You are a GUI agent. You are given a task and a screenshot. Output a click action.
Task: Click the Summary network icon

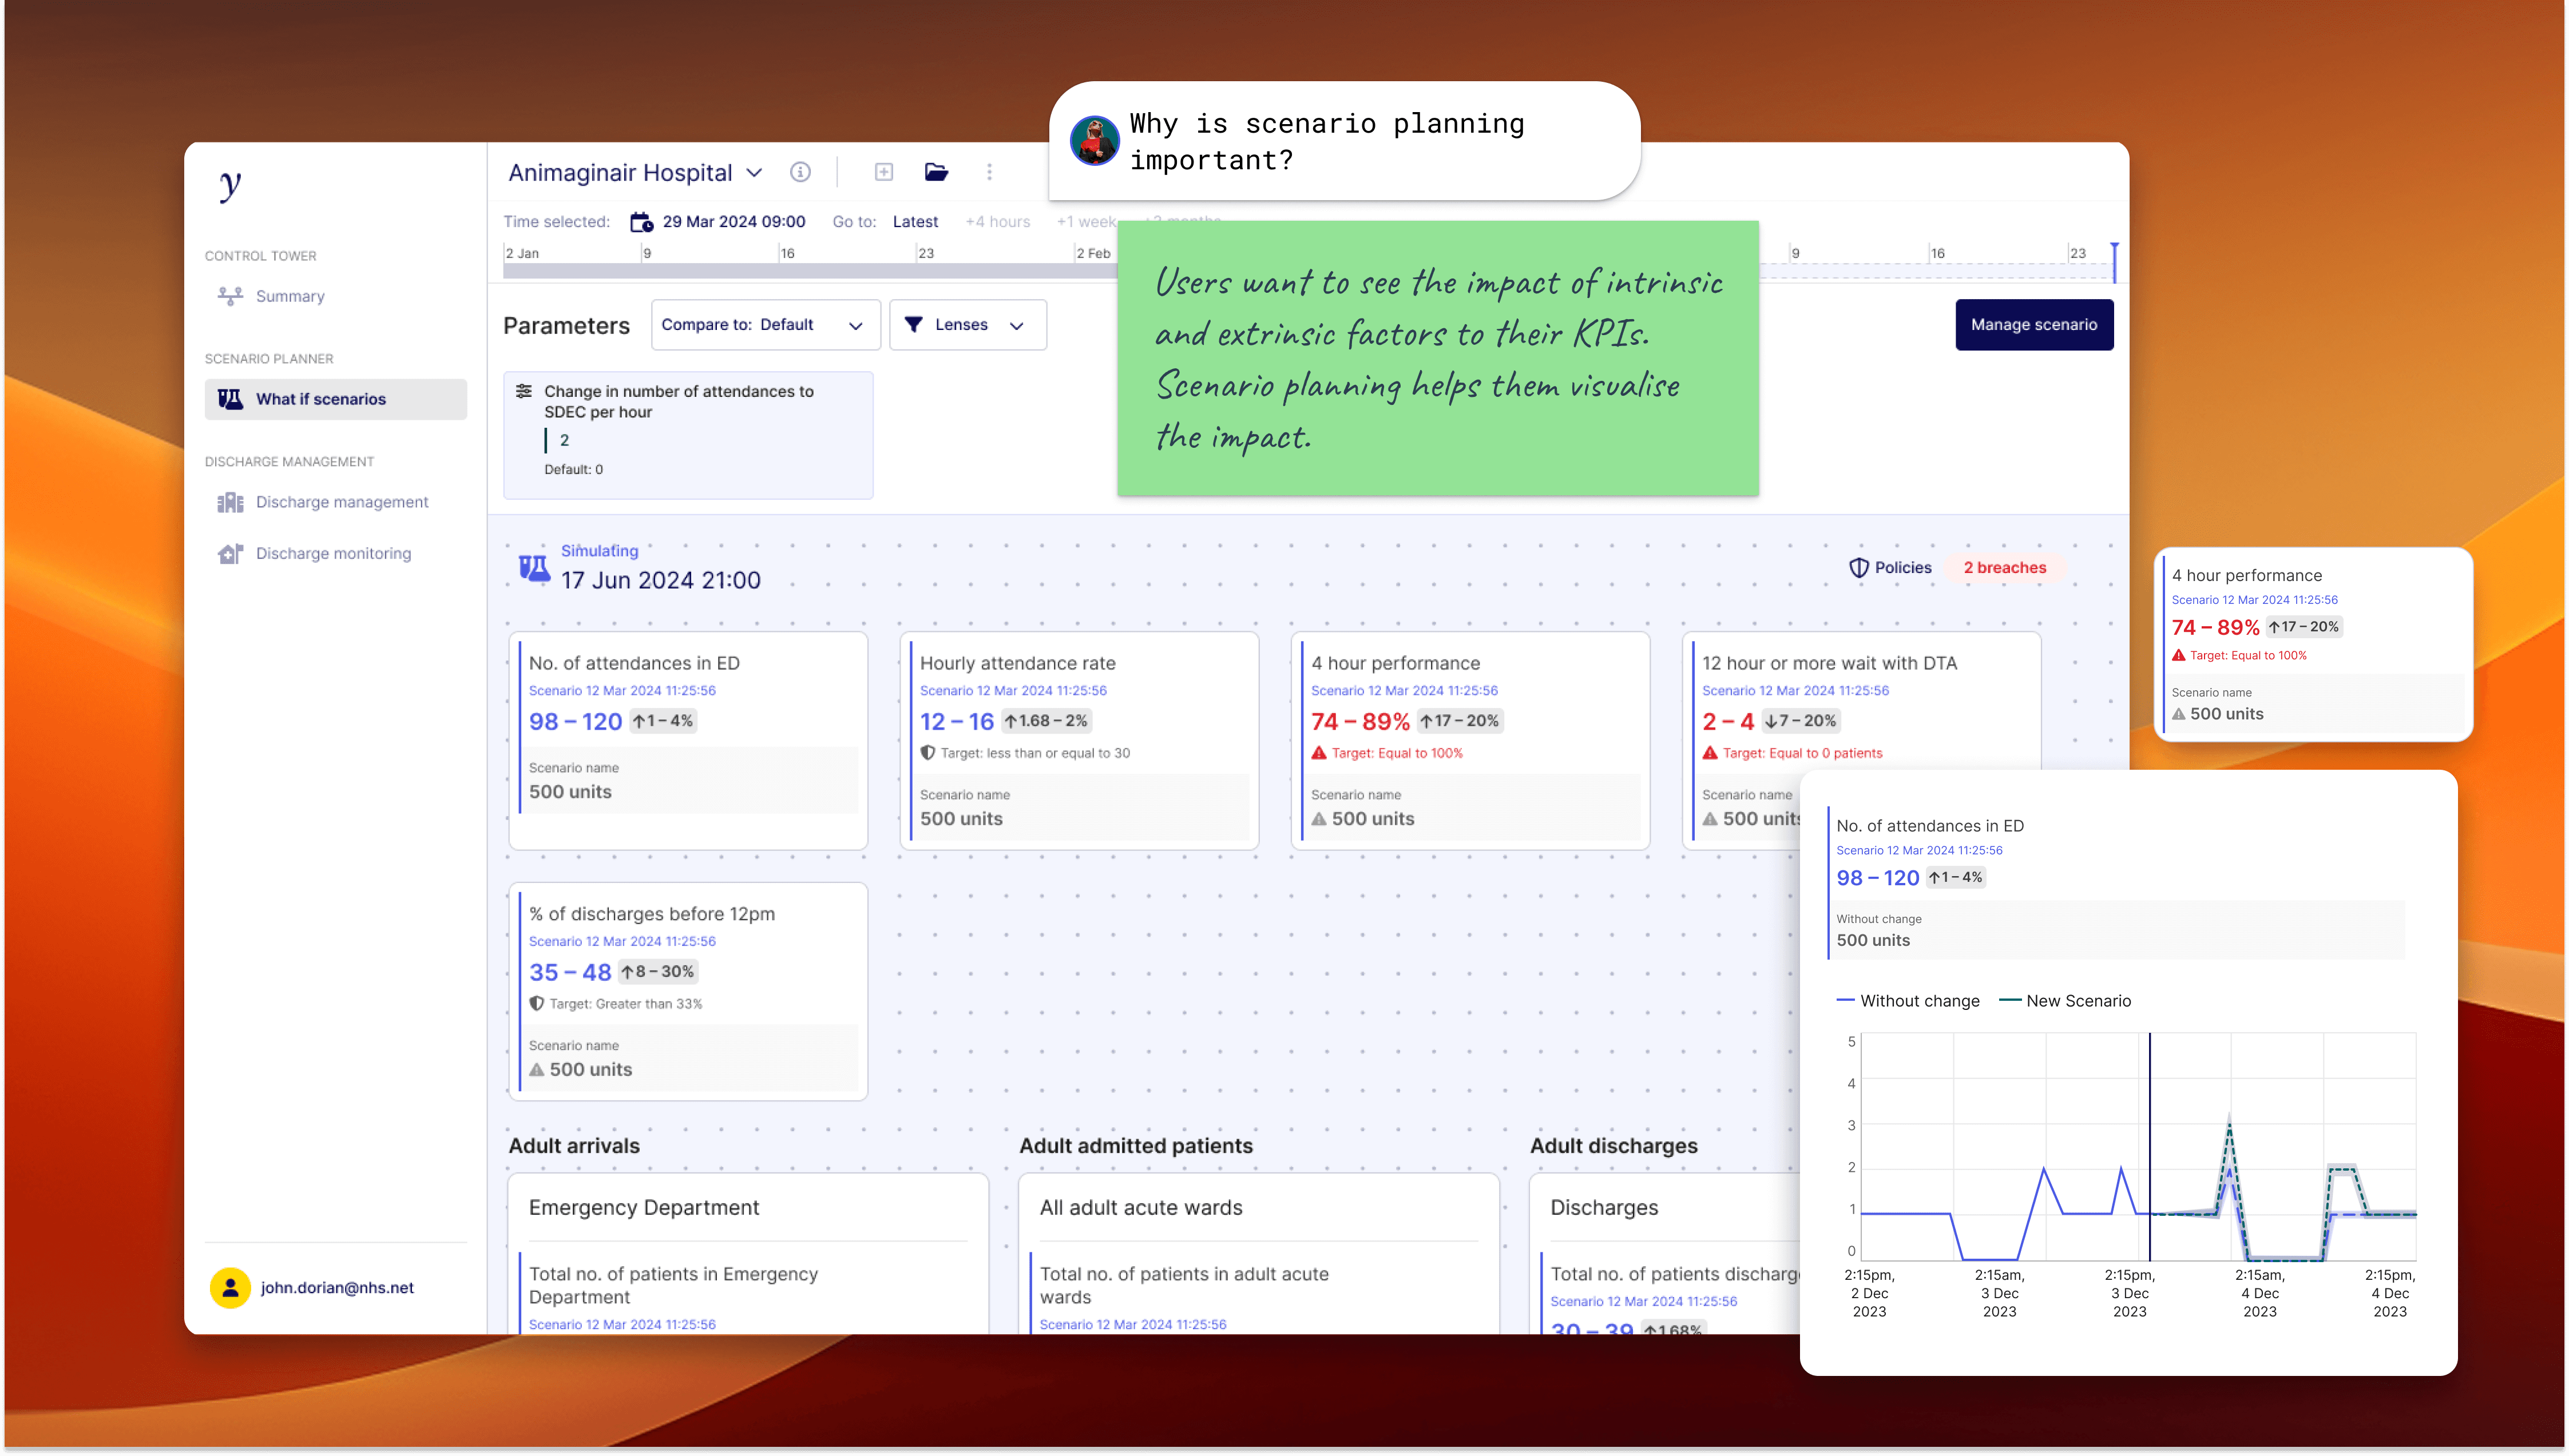pyautogui.click(x=230, y=296)
